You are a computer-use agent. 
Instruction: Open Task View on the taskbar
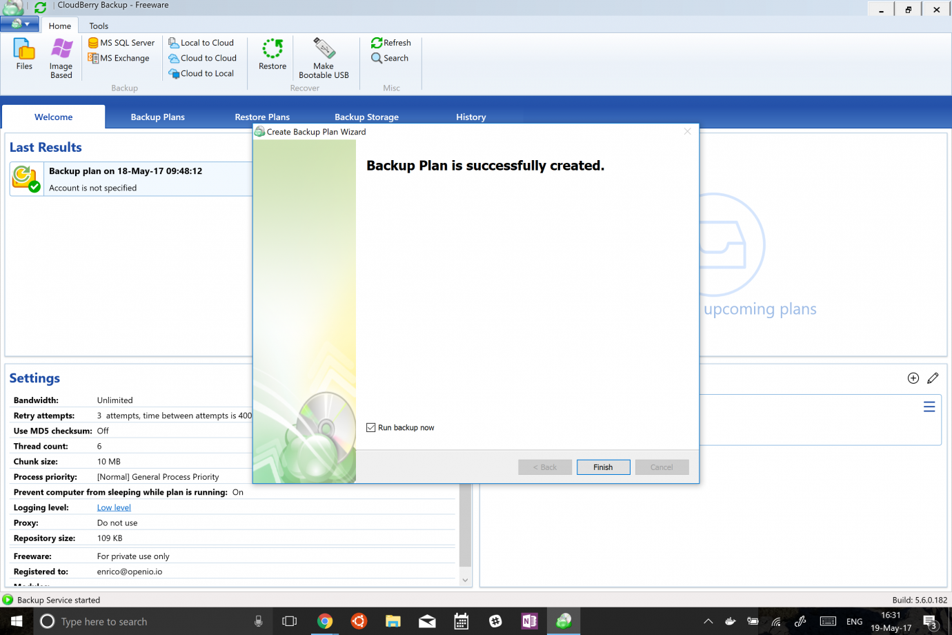(290, 621)
